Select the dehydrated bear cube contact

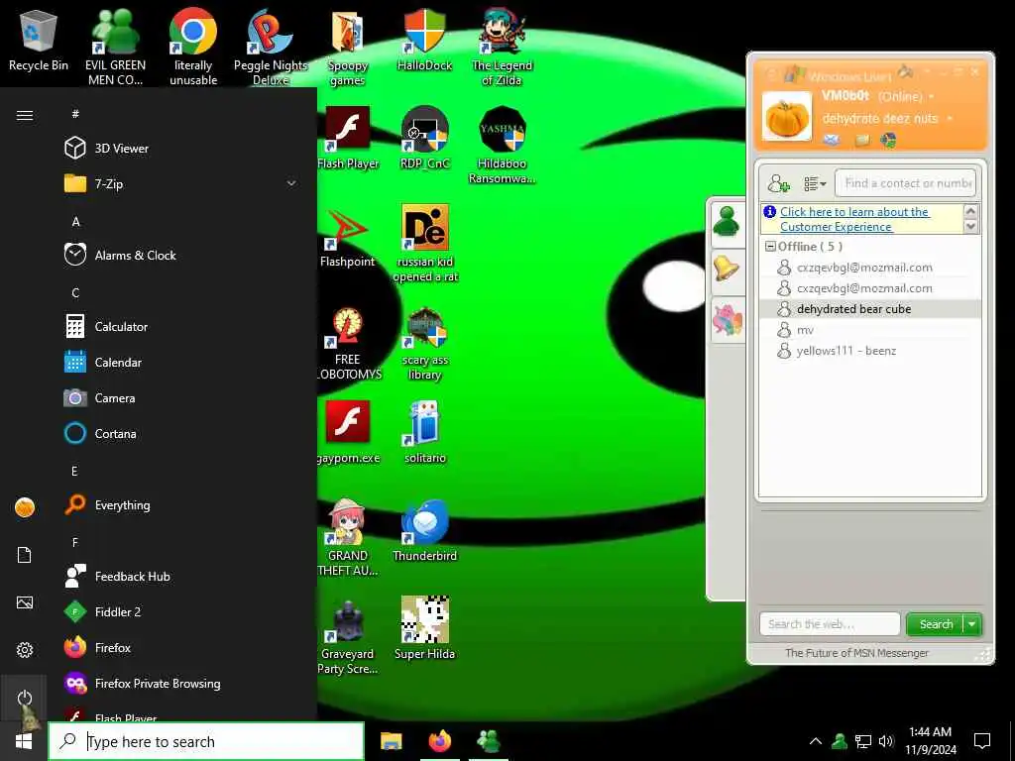(870, 309)
